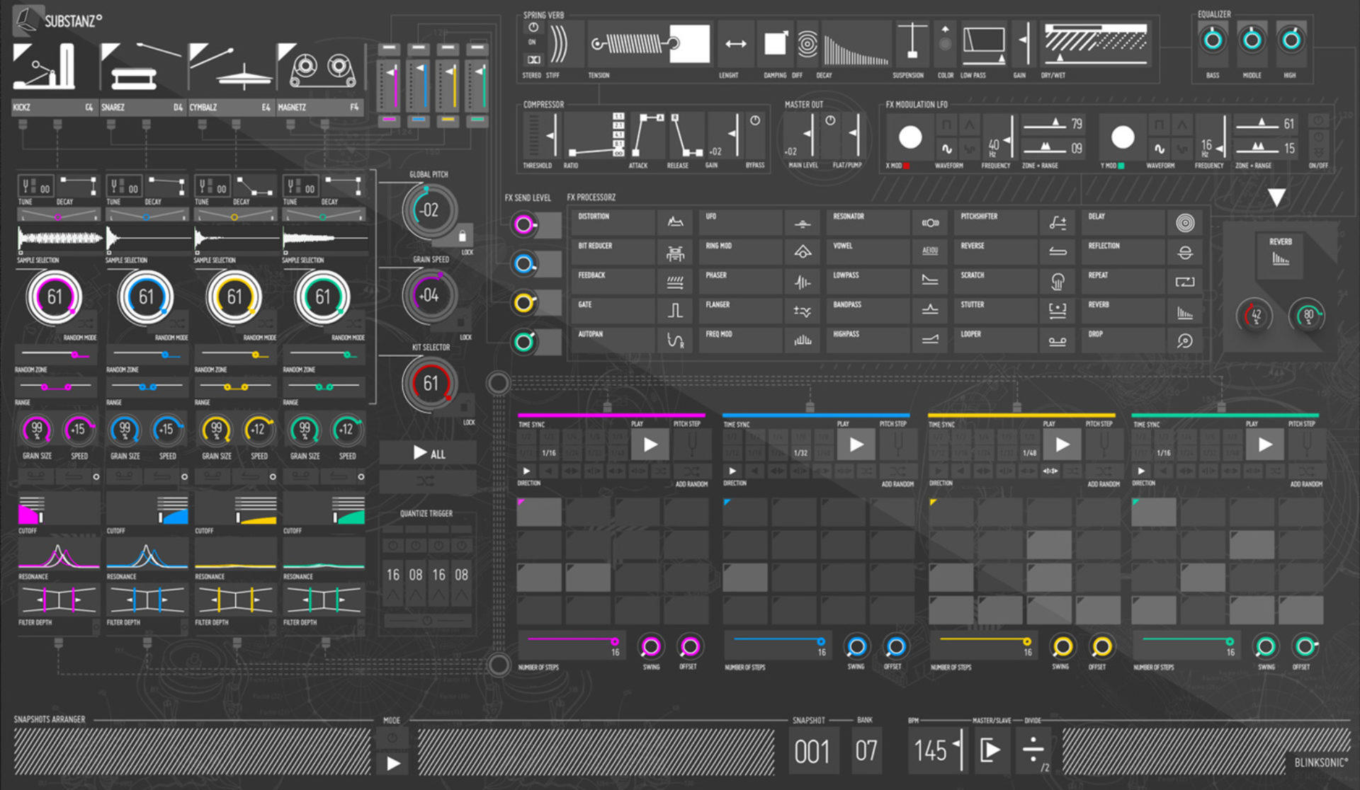Click the Snapshot 001 display field

tap(812, 749)
